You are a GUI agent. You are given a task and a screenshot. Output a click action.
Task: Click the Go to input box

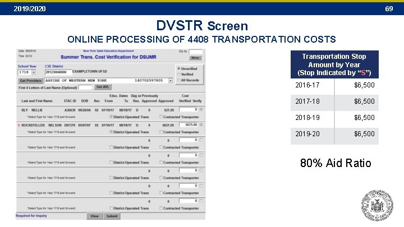[195, 52]
